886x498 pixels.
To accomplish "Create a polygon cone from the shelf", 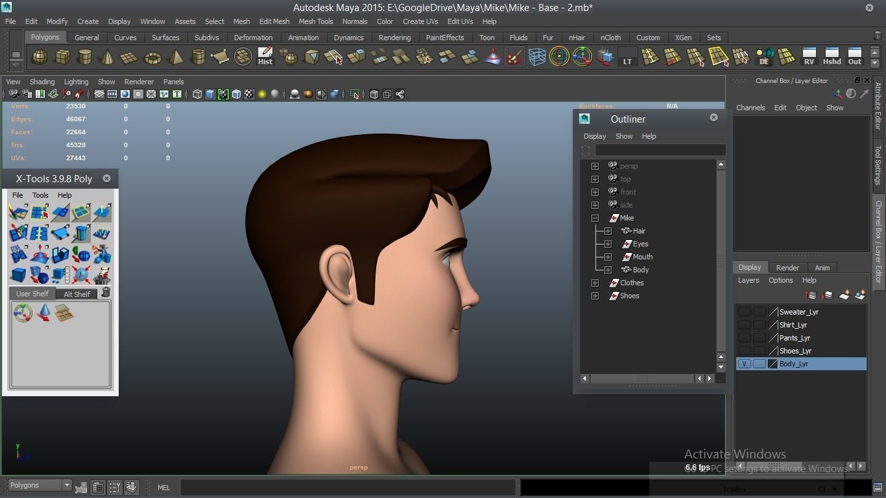I will [107, 57].
